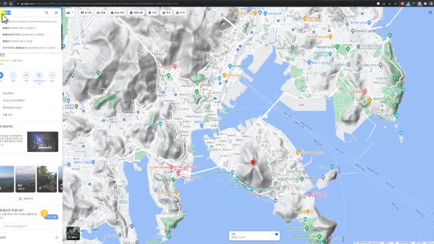Expand the small arrow next to the hamburger menu
Image resolution: width=434 pixels, height=244 pixels.
[x=73, y=13]
